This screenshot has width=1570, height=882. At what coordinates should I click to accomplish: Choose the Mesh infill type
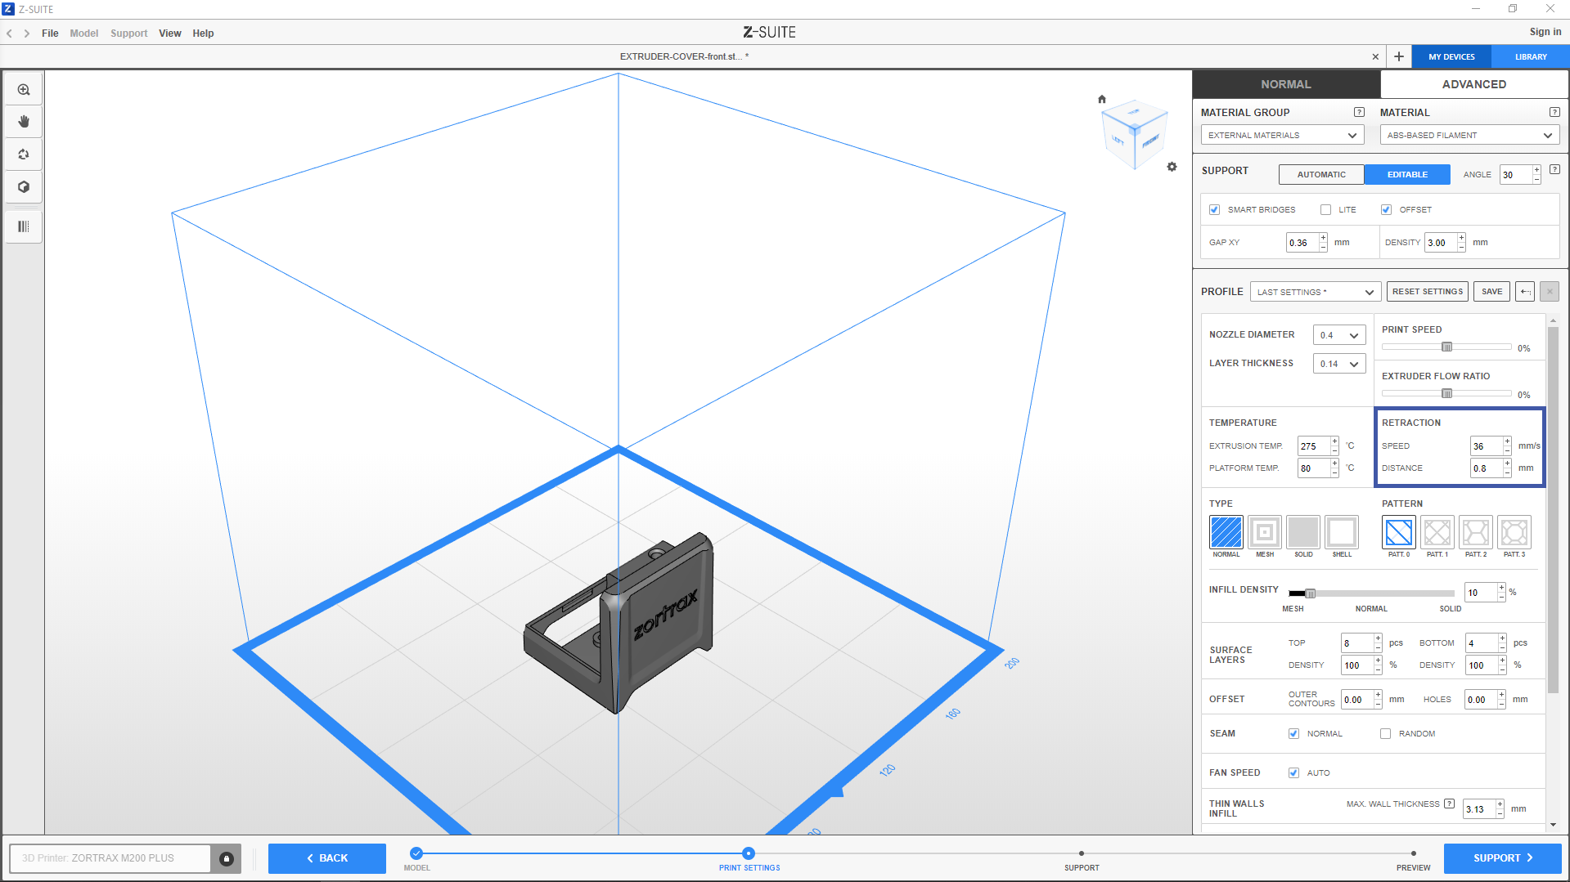point(1264,533)
